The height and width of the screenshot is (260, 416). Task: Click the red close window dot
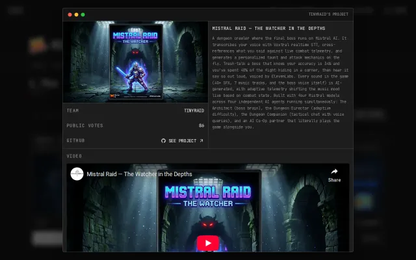[70, 14]
